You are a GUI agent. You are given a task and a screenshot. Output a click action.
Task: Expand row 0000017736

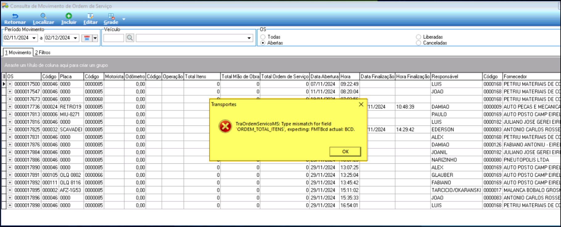(10, 107)
